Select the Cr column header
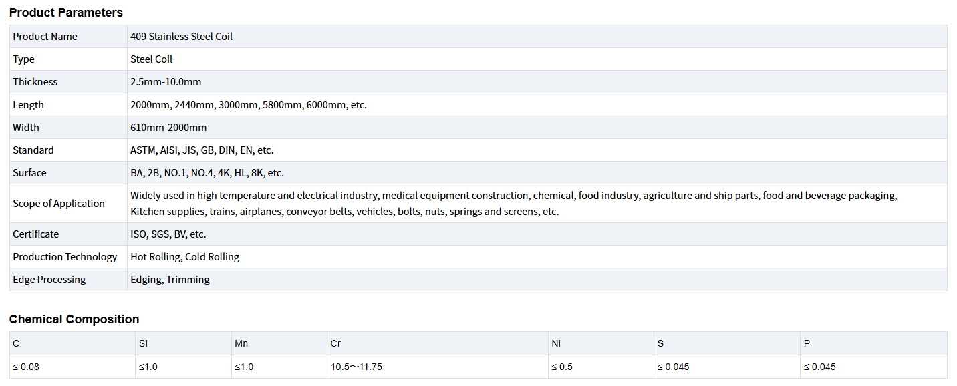The width and height of the screenshot is (957, 386). click(335, 344)
